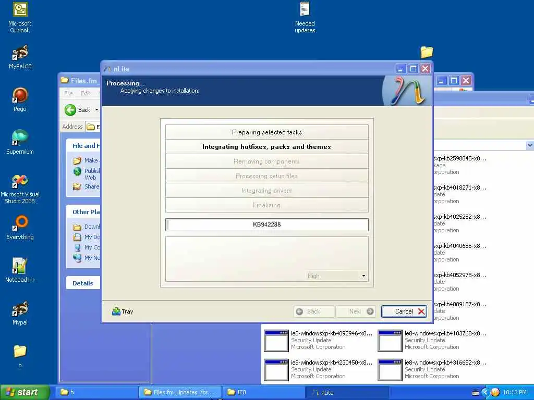Click the Preparing selected tasks step
Image resolution: width=534 pixels, height=400 pixels.
coord(266,132)
